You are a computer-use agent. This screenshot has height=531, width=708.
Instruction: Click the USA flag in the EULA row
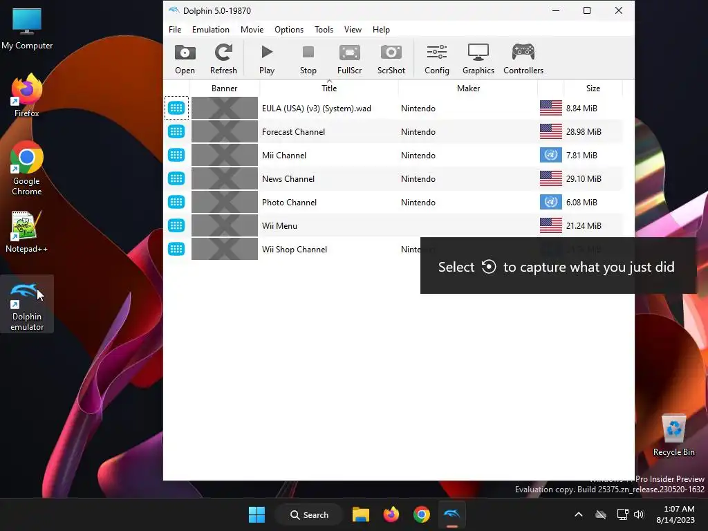point(551,108)
